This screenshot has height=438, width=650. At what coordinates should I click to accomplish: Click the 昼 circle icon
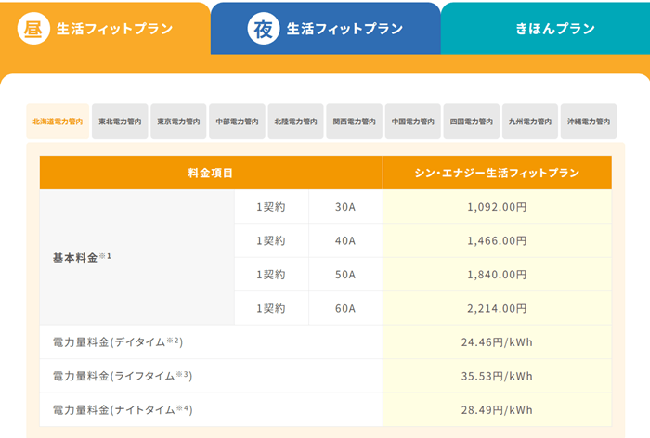(x=33, y=29)
